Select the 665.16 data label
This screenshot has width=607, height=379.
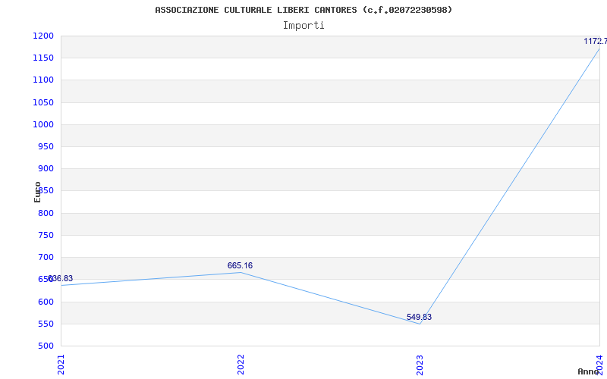[x=240, y=266]
